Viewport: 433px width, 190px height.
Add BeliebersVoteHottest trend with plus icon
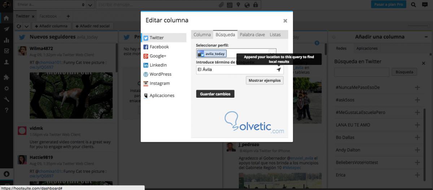coord(417,163)
